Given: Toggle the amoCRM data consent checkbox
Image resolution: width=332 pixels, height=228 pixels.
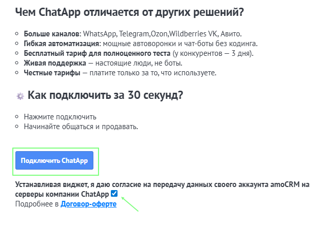Looking at the screenshot, I should [x=114, y=194].
